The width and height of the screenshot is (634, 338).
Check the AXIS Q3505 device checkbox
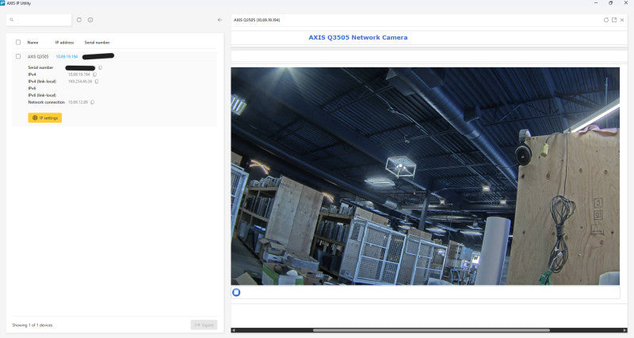tap(18, 56)
